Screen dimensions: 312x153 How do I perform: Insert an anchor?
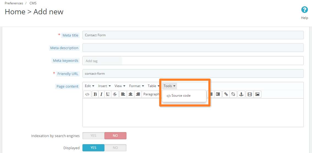(241, 94)
